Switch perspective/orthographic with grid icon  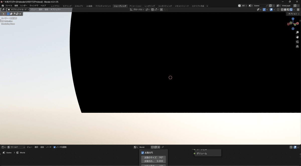click(297, 46)
